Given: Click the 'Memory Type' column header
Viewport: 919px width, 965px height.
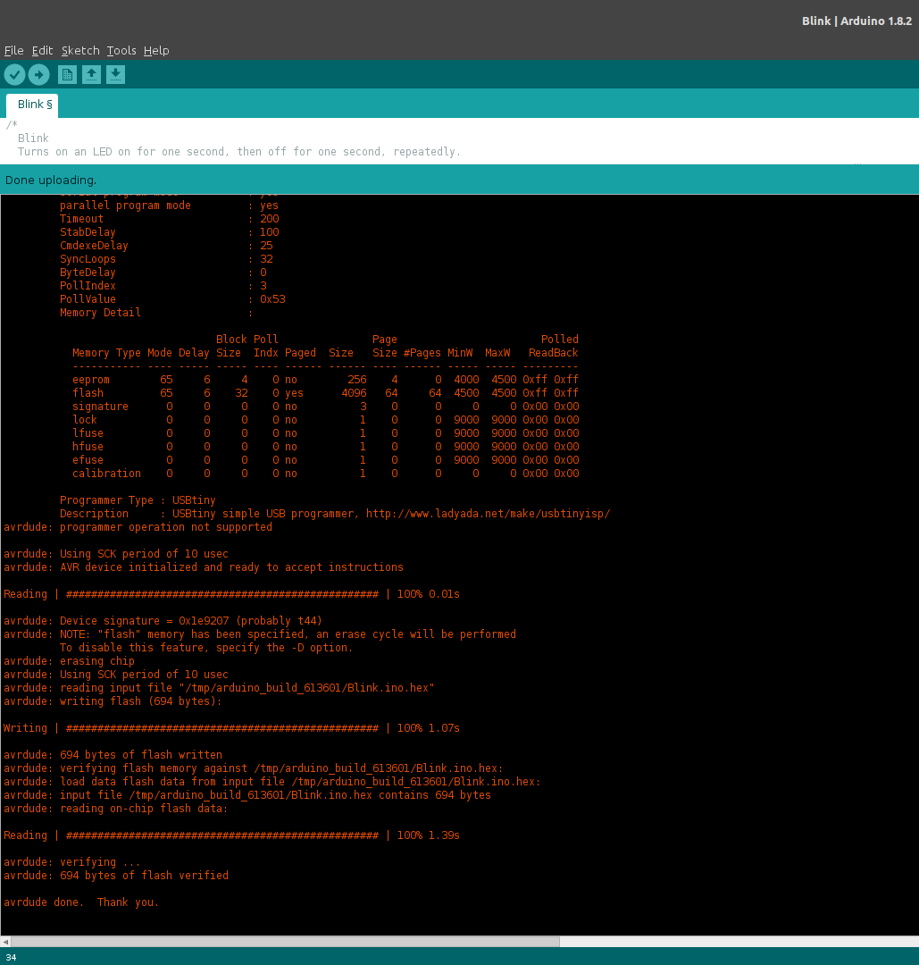Looking at the screenshot, I should point(106,353).
